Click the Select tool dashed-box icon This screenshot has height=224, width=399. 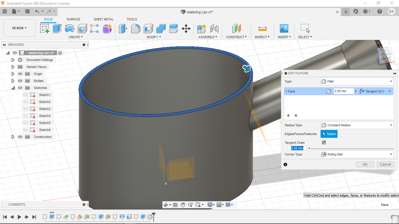coord(305,28)
